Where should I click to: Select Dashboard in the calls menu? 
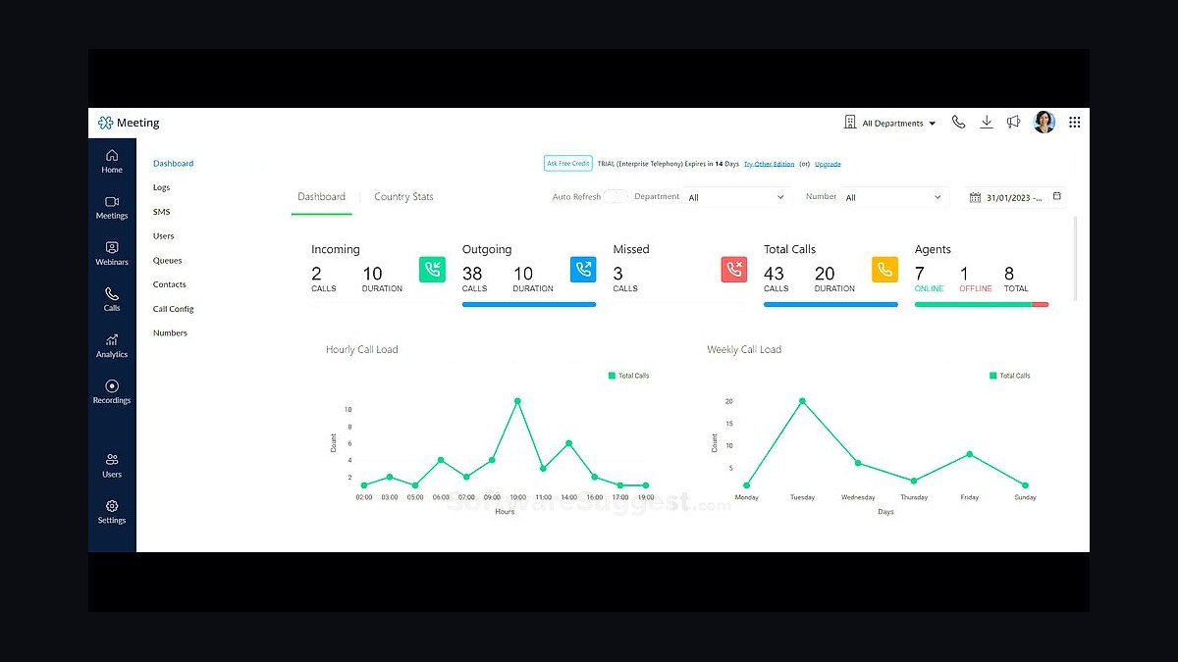point(174,164)
